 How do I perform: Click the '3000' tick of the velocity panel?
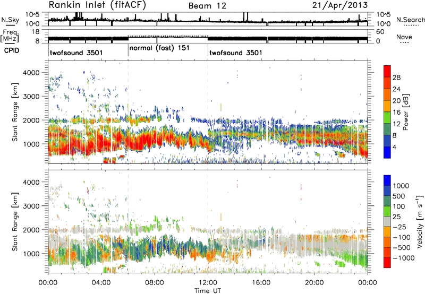(x=31, y=206)
